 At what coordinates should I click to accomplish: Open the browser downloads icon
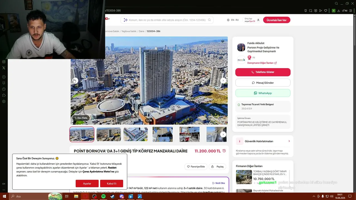(338, 11)
